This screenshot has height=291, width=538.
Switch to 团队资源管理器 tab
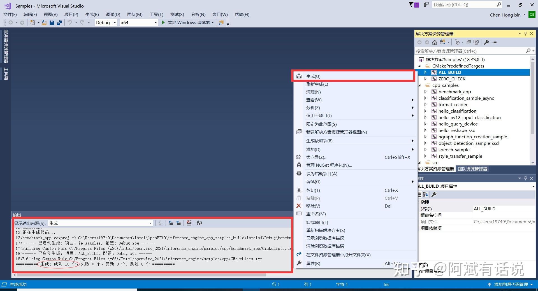point(472,169)
